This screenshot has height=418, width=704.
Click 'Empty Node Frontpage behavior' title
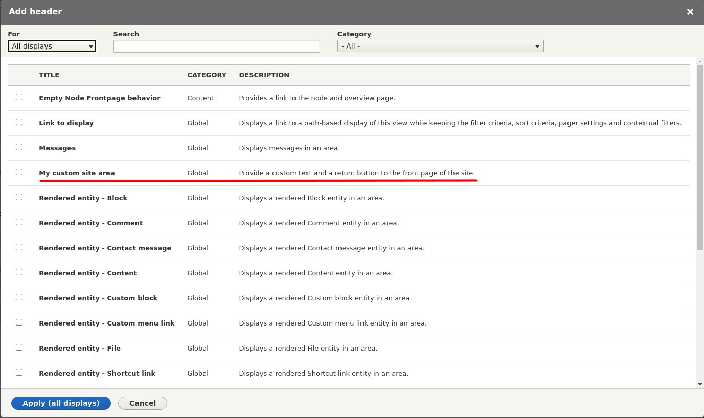tap(100, 98)
